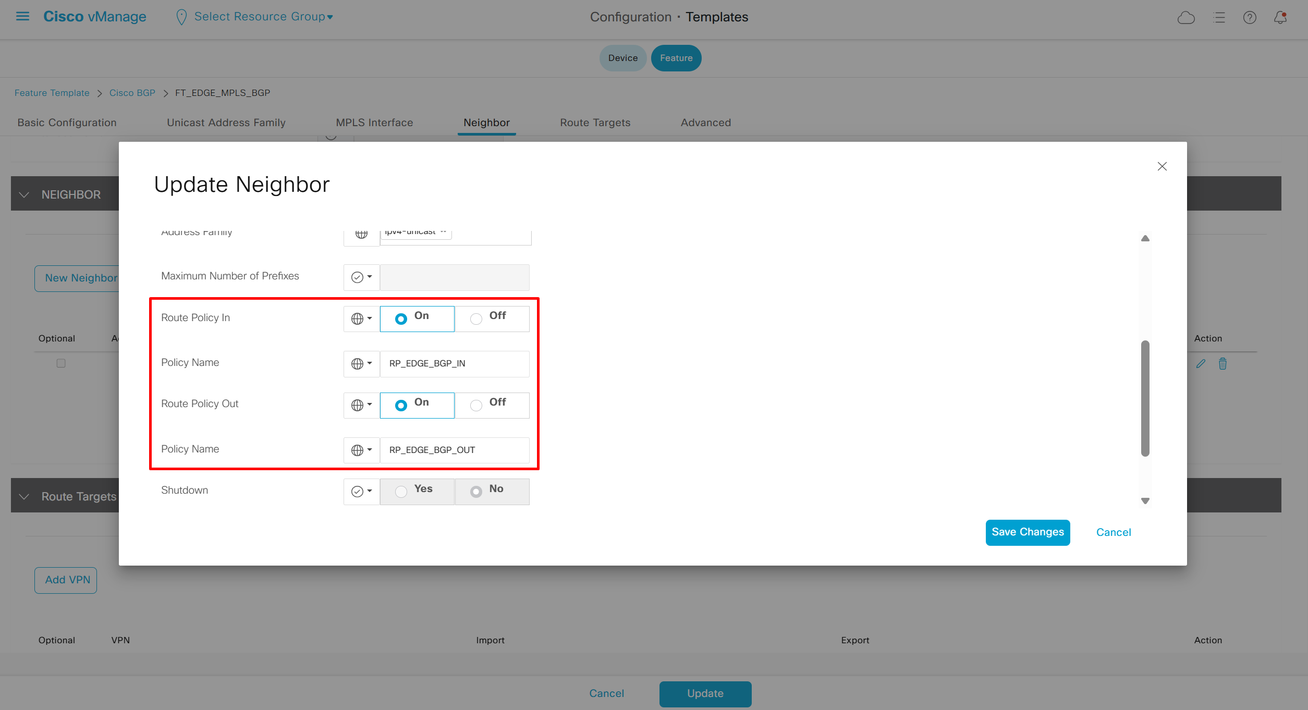Image resolution: width=1308 pixels, height=710 pixels.
Task: Set Route Policy In to Off
Action: (x=476, y=319)
